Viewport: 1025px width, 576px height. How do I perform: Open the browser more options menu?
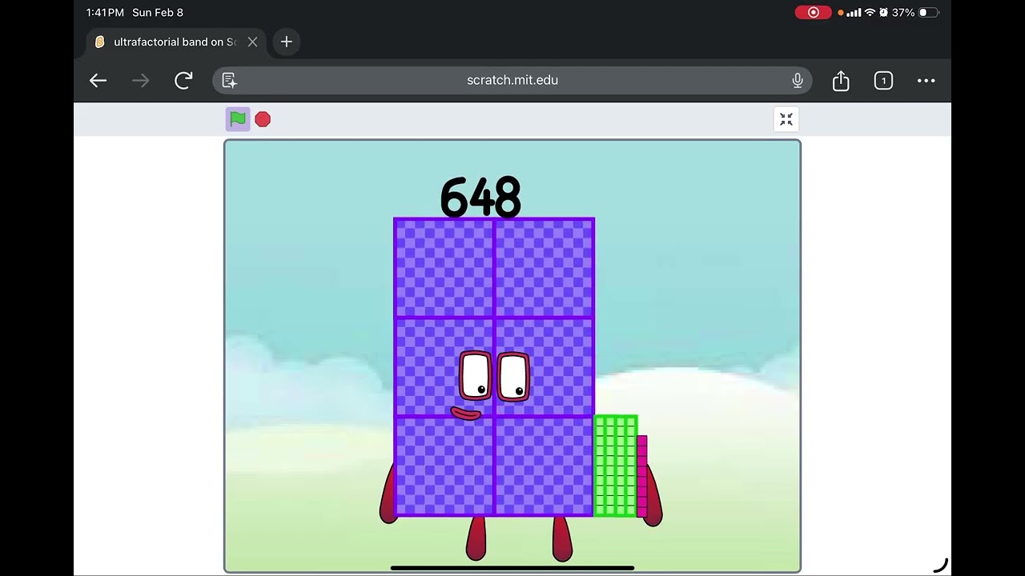click(x=927, y=80)
